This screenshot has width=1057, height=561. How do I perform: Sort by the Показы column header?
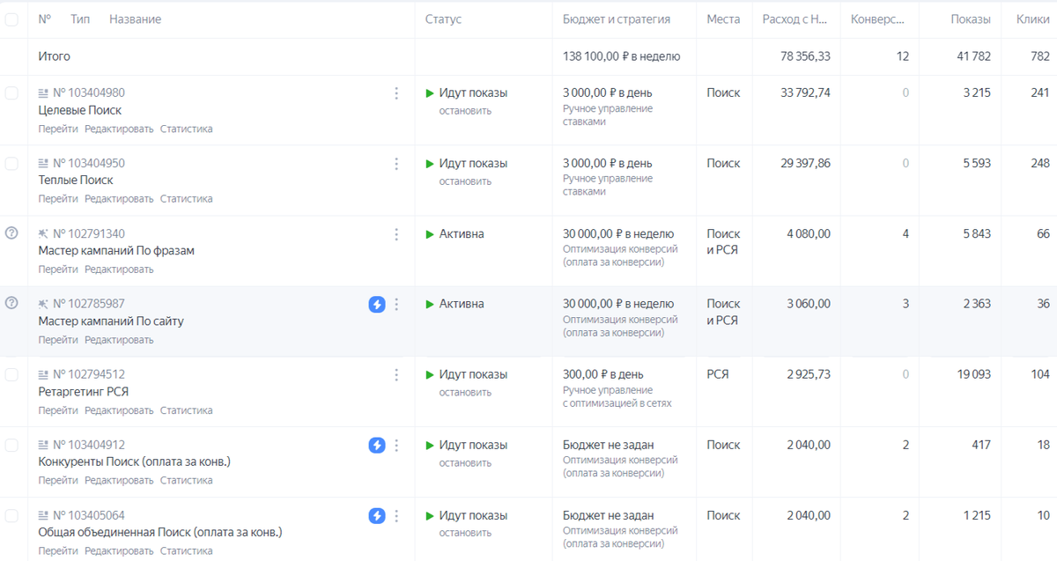[971, 19]
